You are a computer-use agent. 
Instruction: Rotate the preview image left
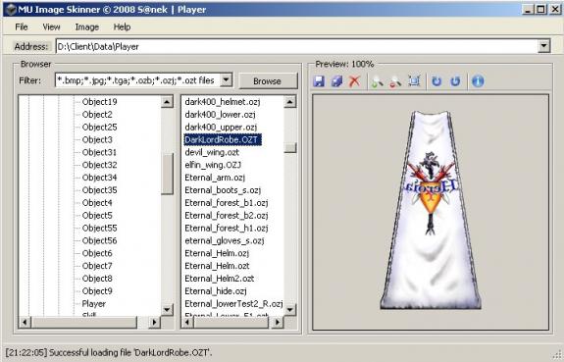(x=436, y=81)
